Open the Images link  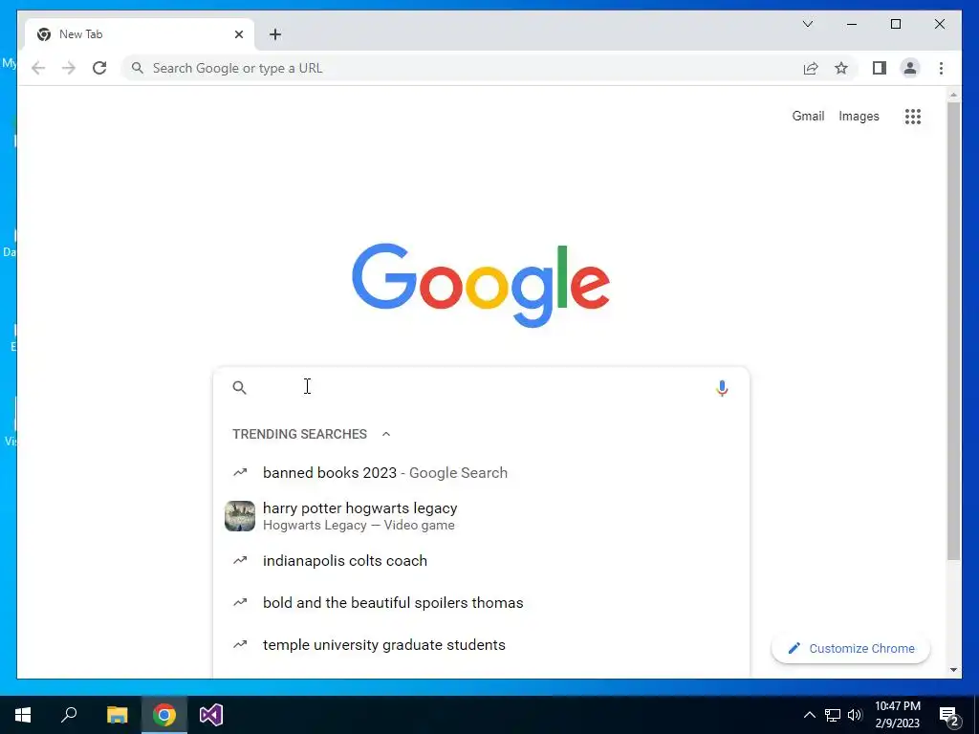pos(859,116)
